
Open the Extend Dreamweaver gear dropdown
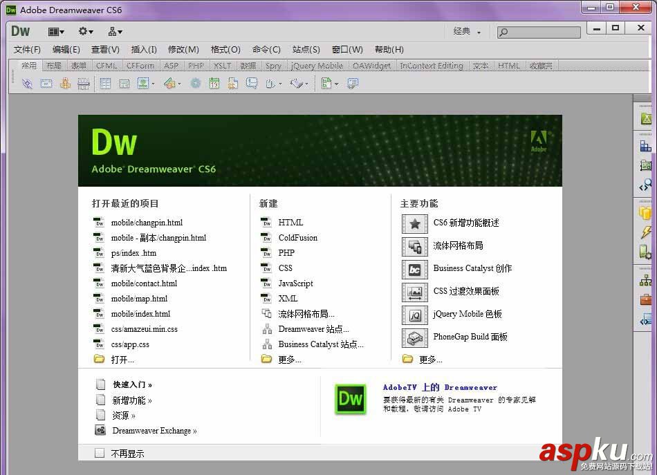point(86,32)
